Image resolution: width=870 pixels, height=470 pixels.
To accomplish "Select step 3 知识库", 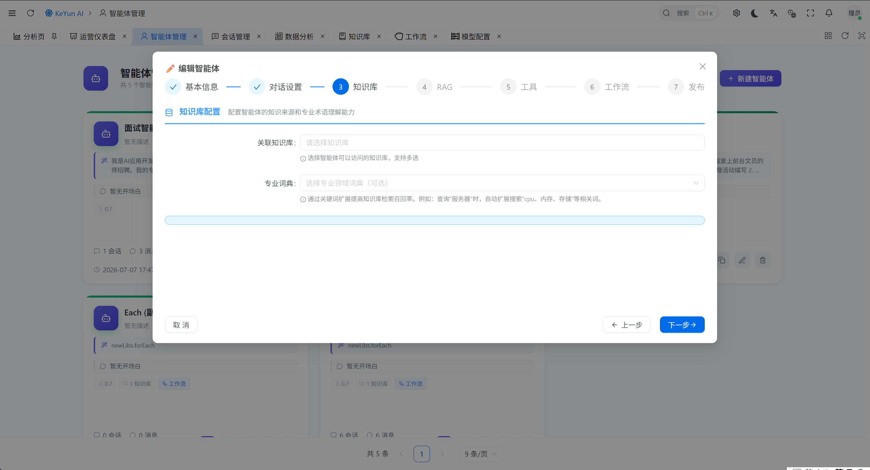I will point(355,87).
